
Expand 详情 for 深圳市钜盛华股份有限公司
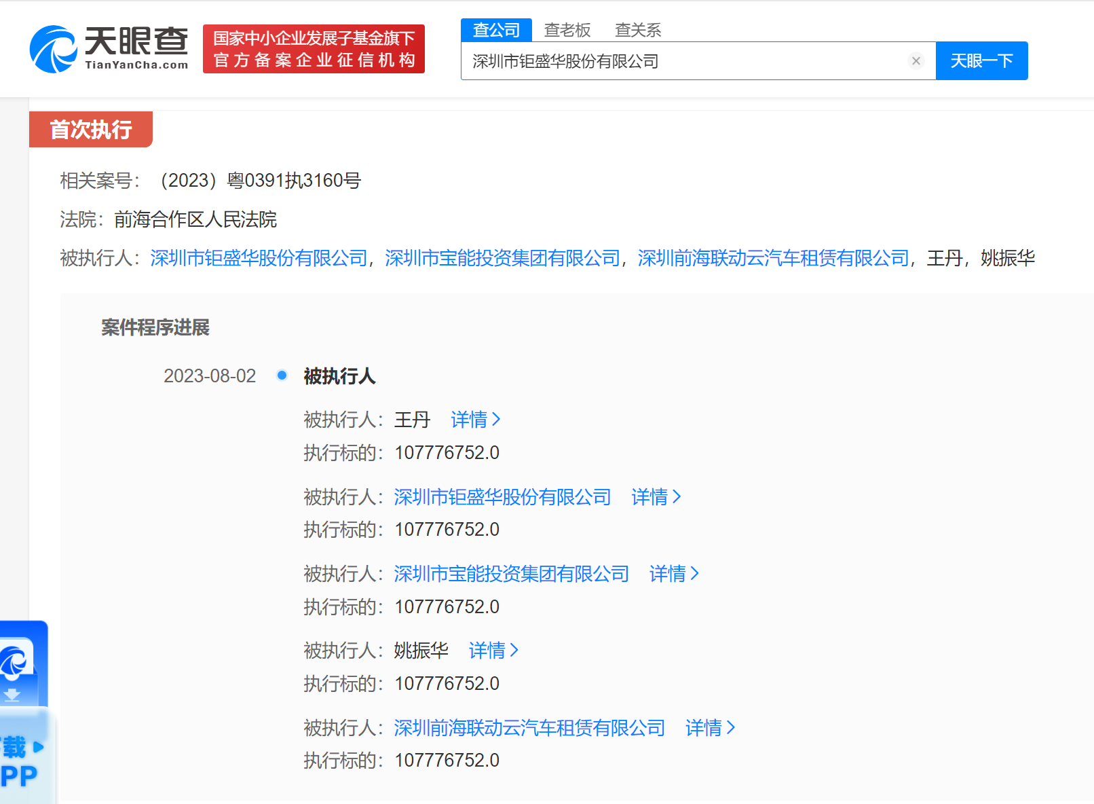click(656, 497)
